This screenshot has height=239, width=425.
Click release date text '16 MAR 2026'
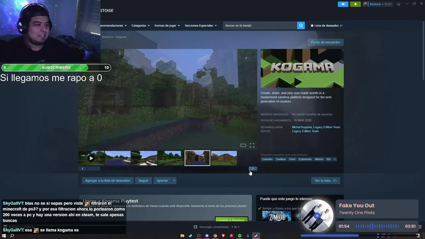click(x=302, y=120)
